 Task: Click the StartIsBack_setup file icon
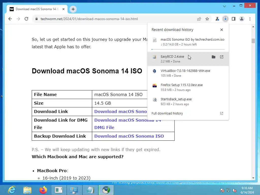coord(155,100)
